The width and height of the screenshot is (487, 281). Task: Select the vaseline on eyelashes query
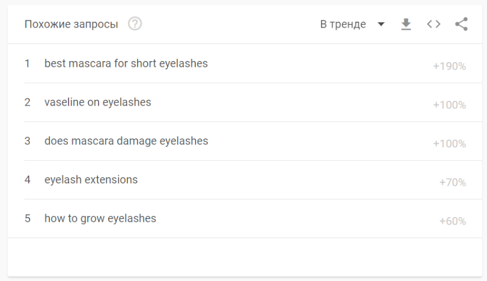[98, 102]
